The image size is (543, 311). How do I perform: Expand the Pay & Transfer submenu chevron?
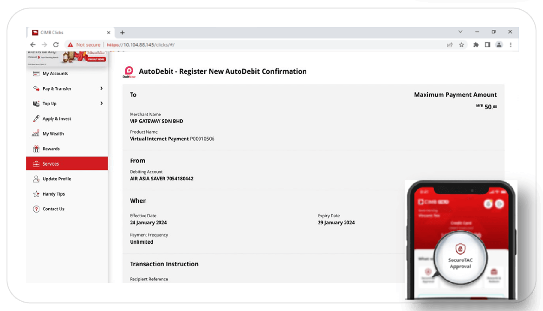point(101,89)
